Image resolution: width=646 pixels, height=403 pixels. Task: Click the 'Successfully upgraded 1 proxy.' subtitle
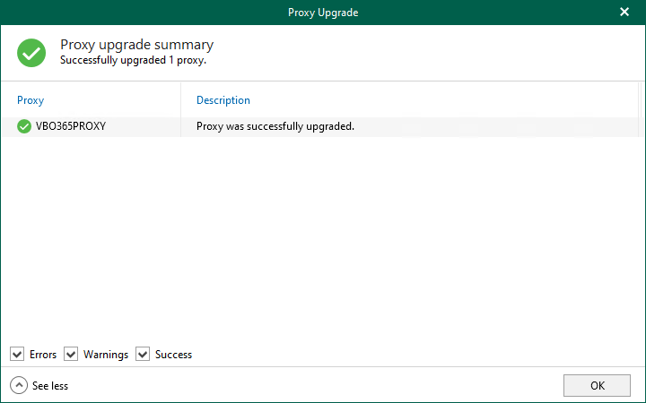tap(133, 60)
